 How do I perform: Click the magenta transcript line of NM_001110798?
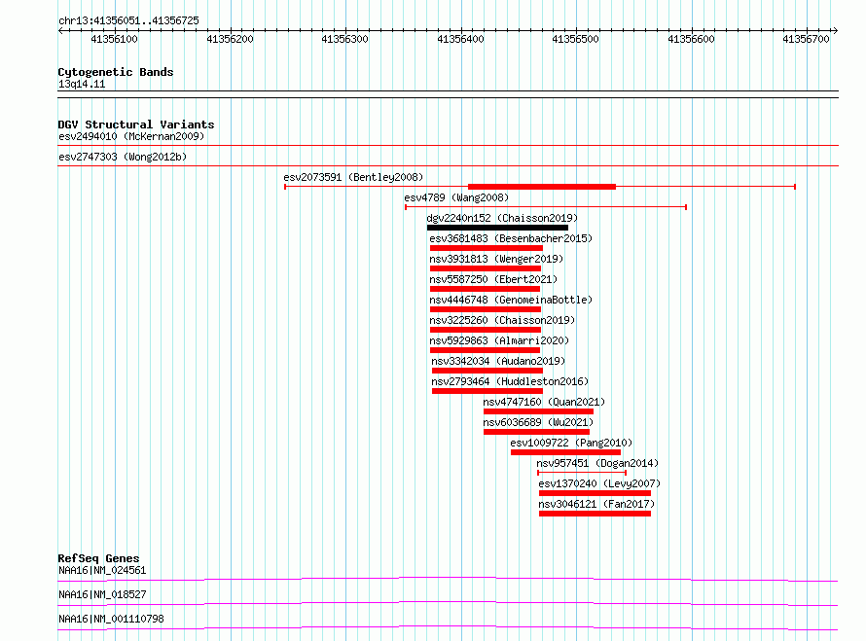pos(448,627)
